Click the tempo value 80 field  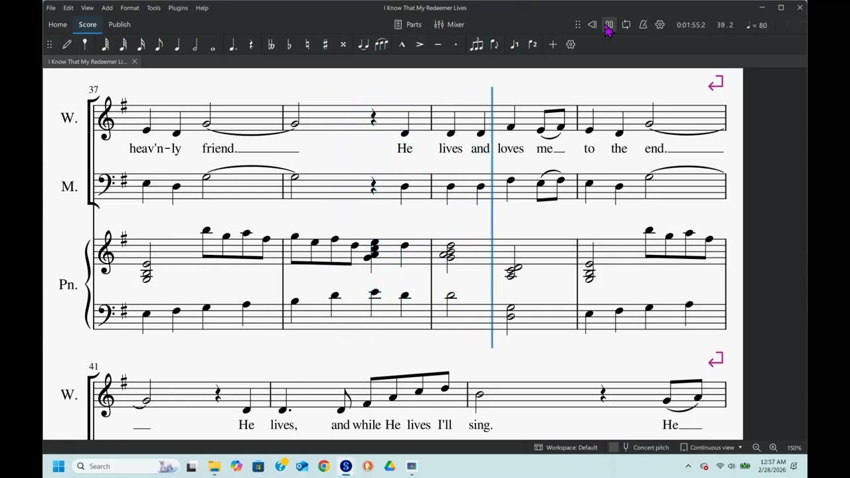click(756, 25)
